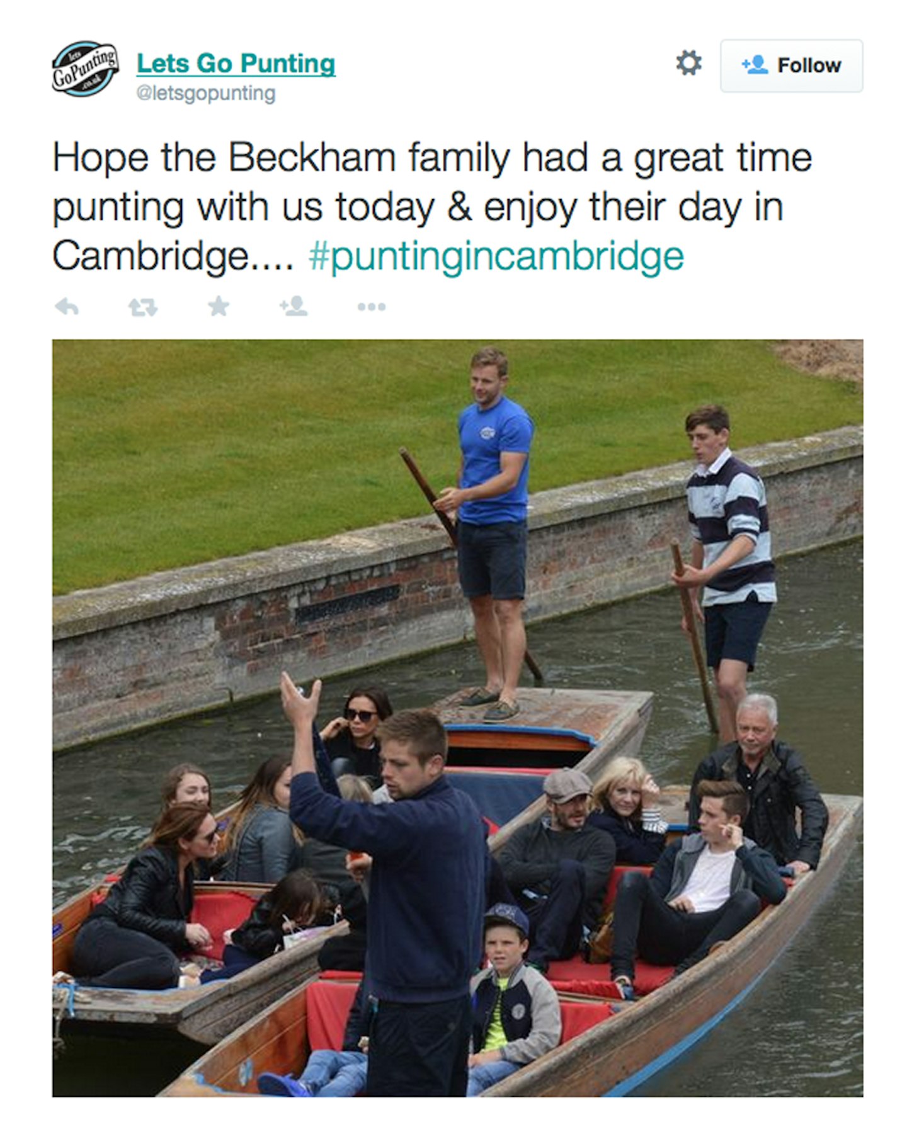Click the @letsgopunting handle

point(206,93)
